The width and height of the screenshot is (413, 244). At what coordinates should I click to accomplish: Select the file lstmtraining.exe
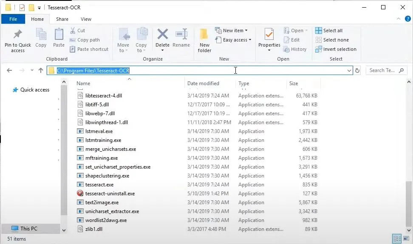coord(103,140)
